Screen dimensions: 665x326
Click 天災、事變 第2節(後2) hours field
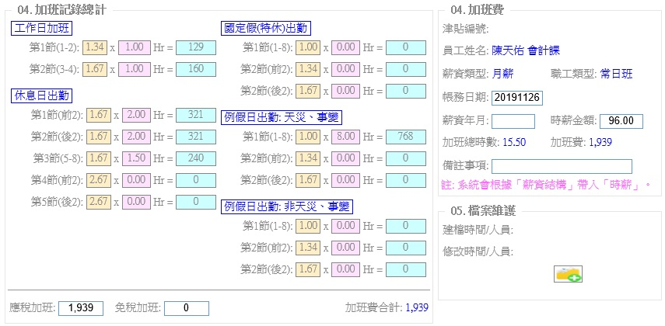[x=345, y=180]
